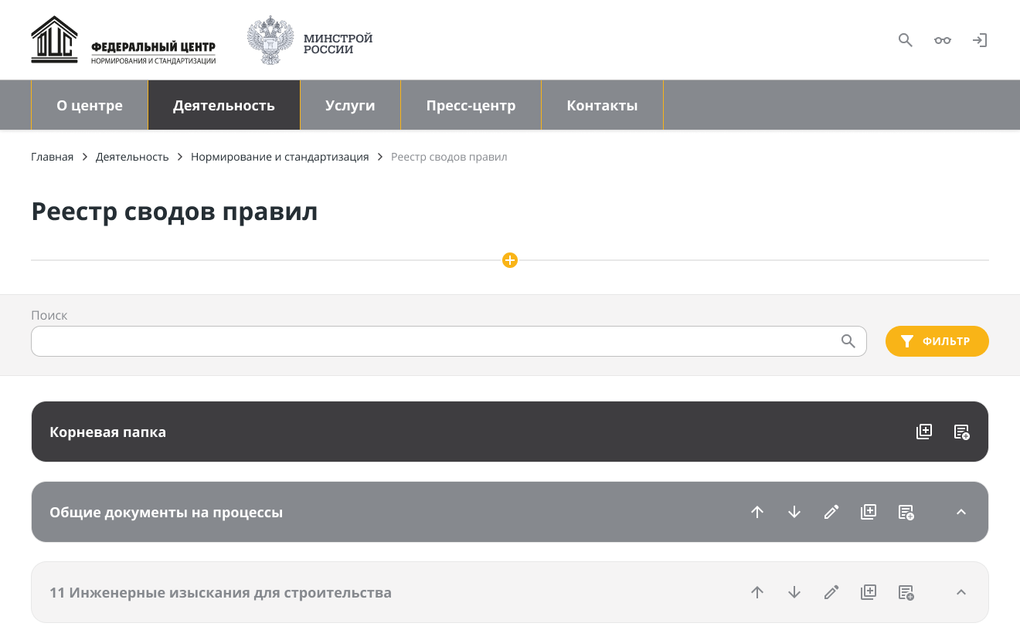1020x630 pixels.
Task: Open the Пресс-центр menu item
Action: [x=471, y=106]
